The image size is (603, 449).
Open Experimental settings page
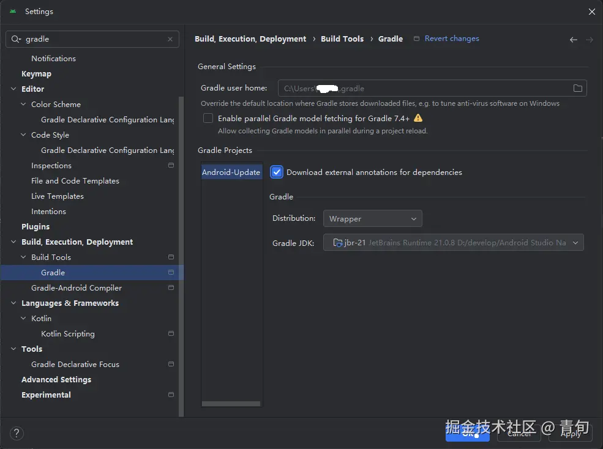coord(46,395)
